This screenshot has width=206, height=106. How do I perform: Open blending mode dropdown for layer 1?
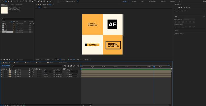point(47,71)
